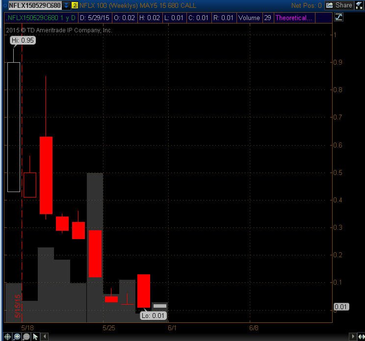Click the zoom in magnifier
The height and width of the screenshot is (341, 365).
coord(17,337)
